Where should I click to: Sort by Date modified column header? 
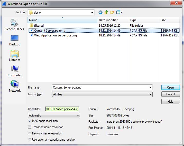[x=113, y=20]
